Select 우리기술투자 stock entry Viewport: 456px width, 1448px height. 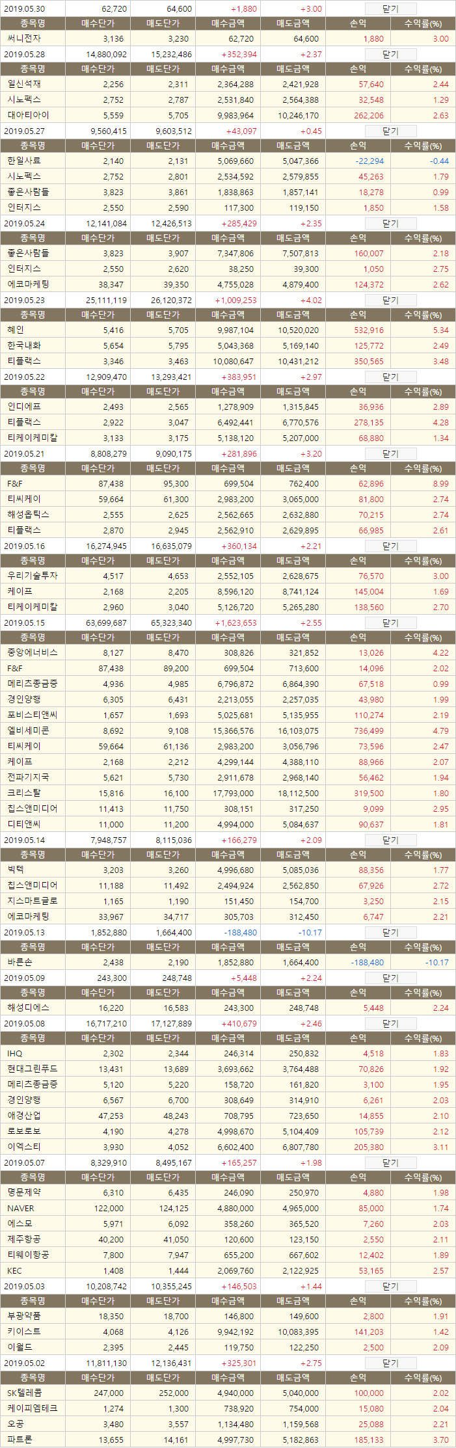32,576
